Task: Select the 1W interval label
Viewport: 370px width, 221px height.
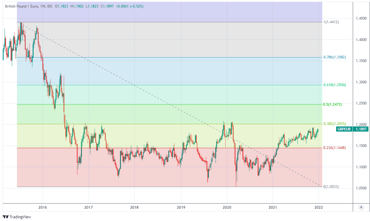Action: [x=42, y=6]
